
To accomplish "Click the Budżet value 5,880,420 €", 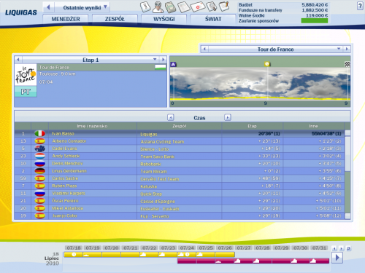I will point(315,5).
